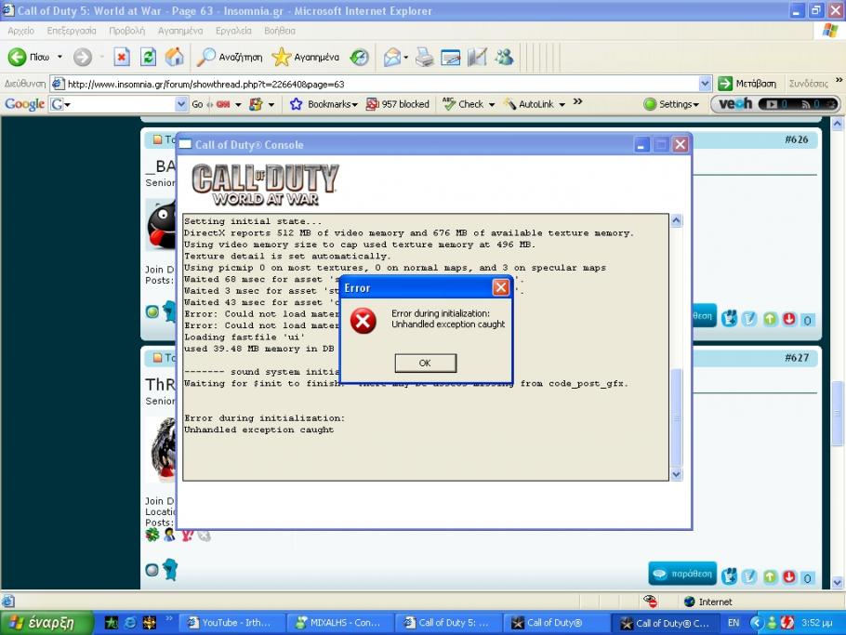
Task: Click the veoh toolbar logo
Action: click(x=734, y=103)
